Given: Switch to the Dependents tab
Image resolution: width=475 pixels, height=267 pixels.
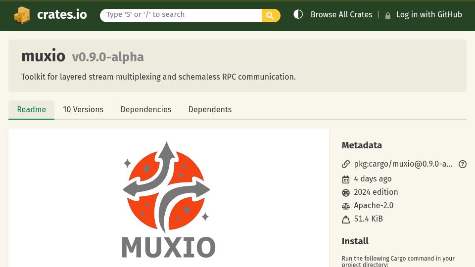Looking at the screenshot, I should pos(210,110).
